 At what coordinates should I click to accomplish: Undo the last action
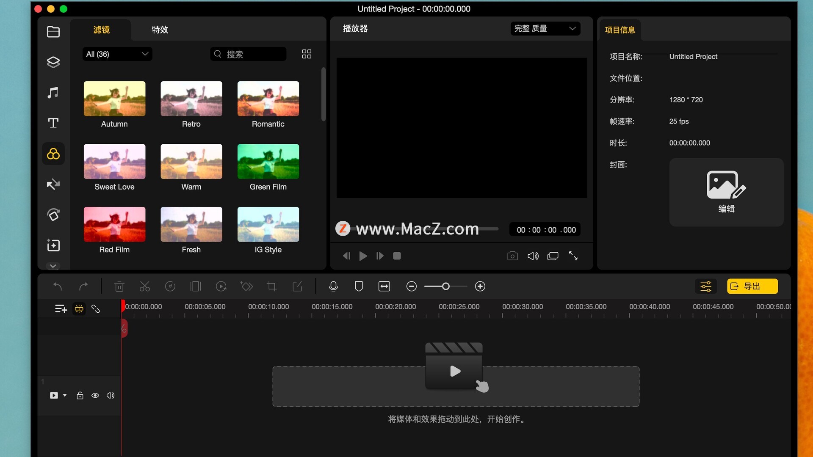point(58,286)
